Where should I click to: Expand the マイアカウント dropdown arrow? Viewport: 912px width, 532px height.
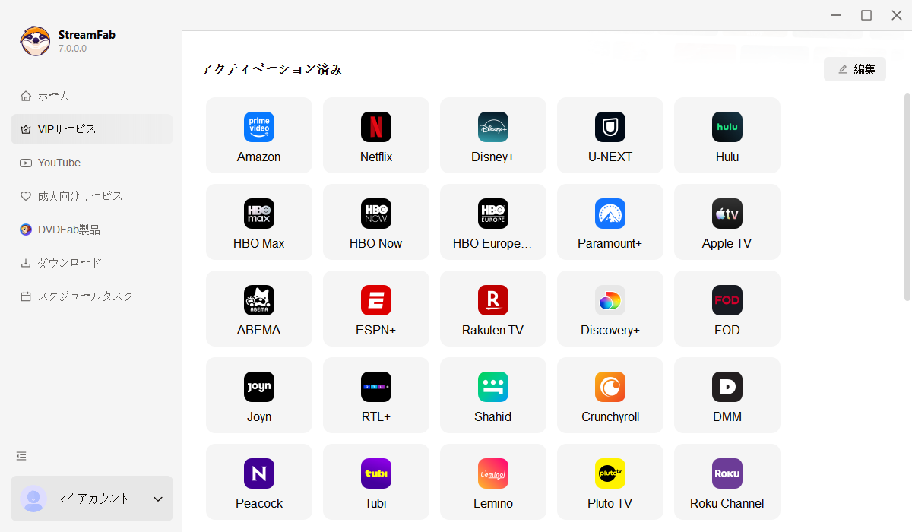158,499
